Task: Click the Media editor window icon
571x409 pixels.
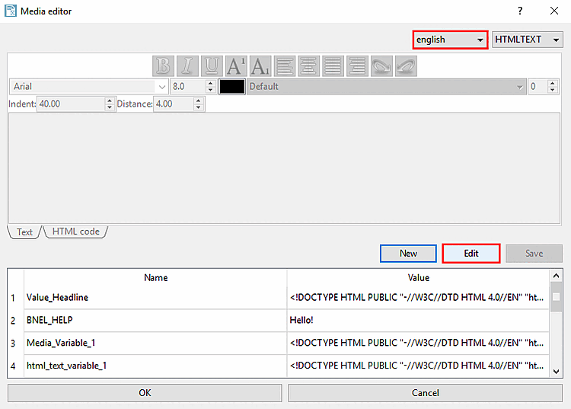Action: (x=10, y=11)
